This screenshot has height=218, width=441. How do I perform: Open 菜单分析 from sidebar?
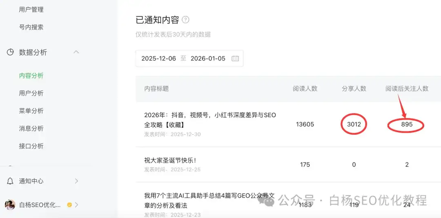pos(31,111)
